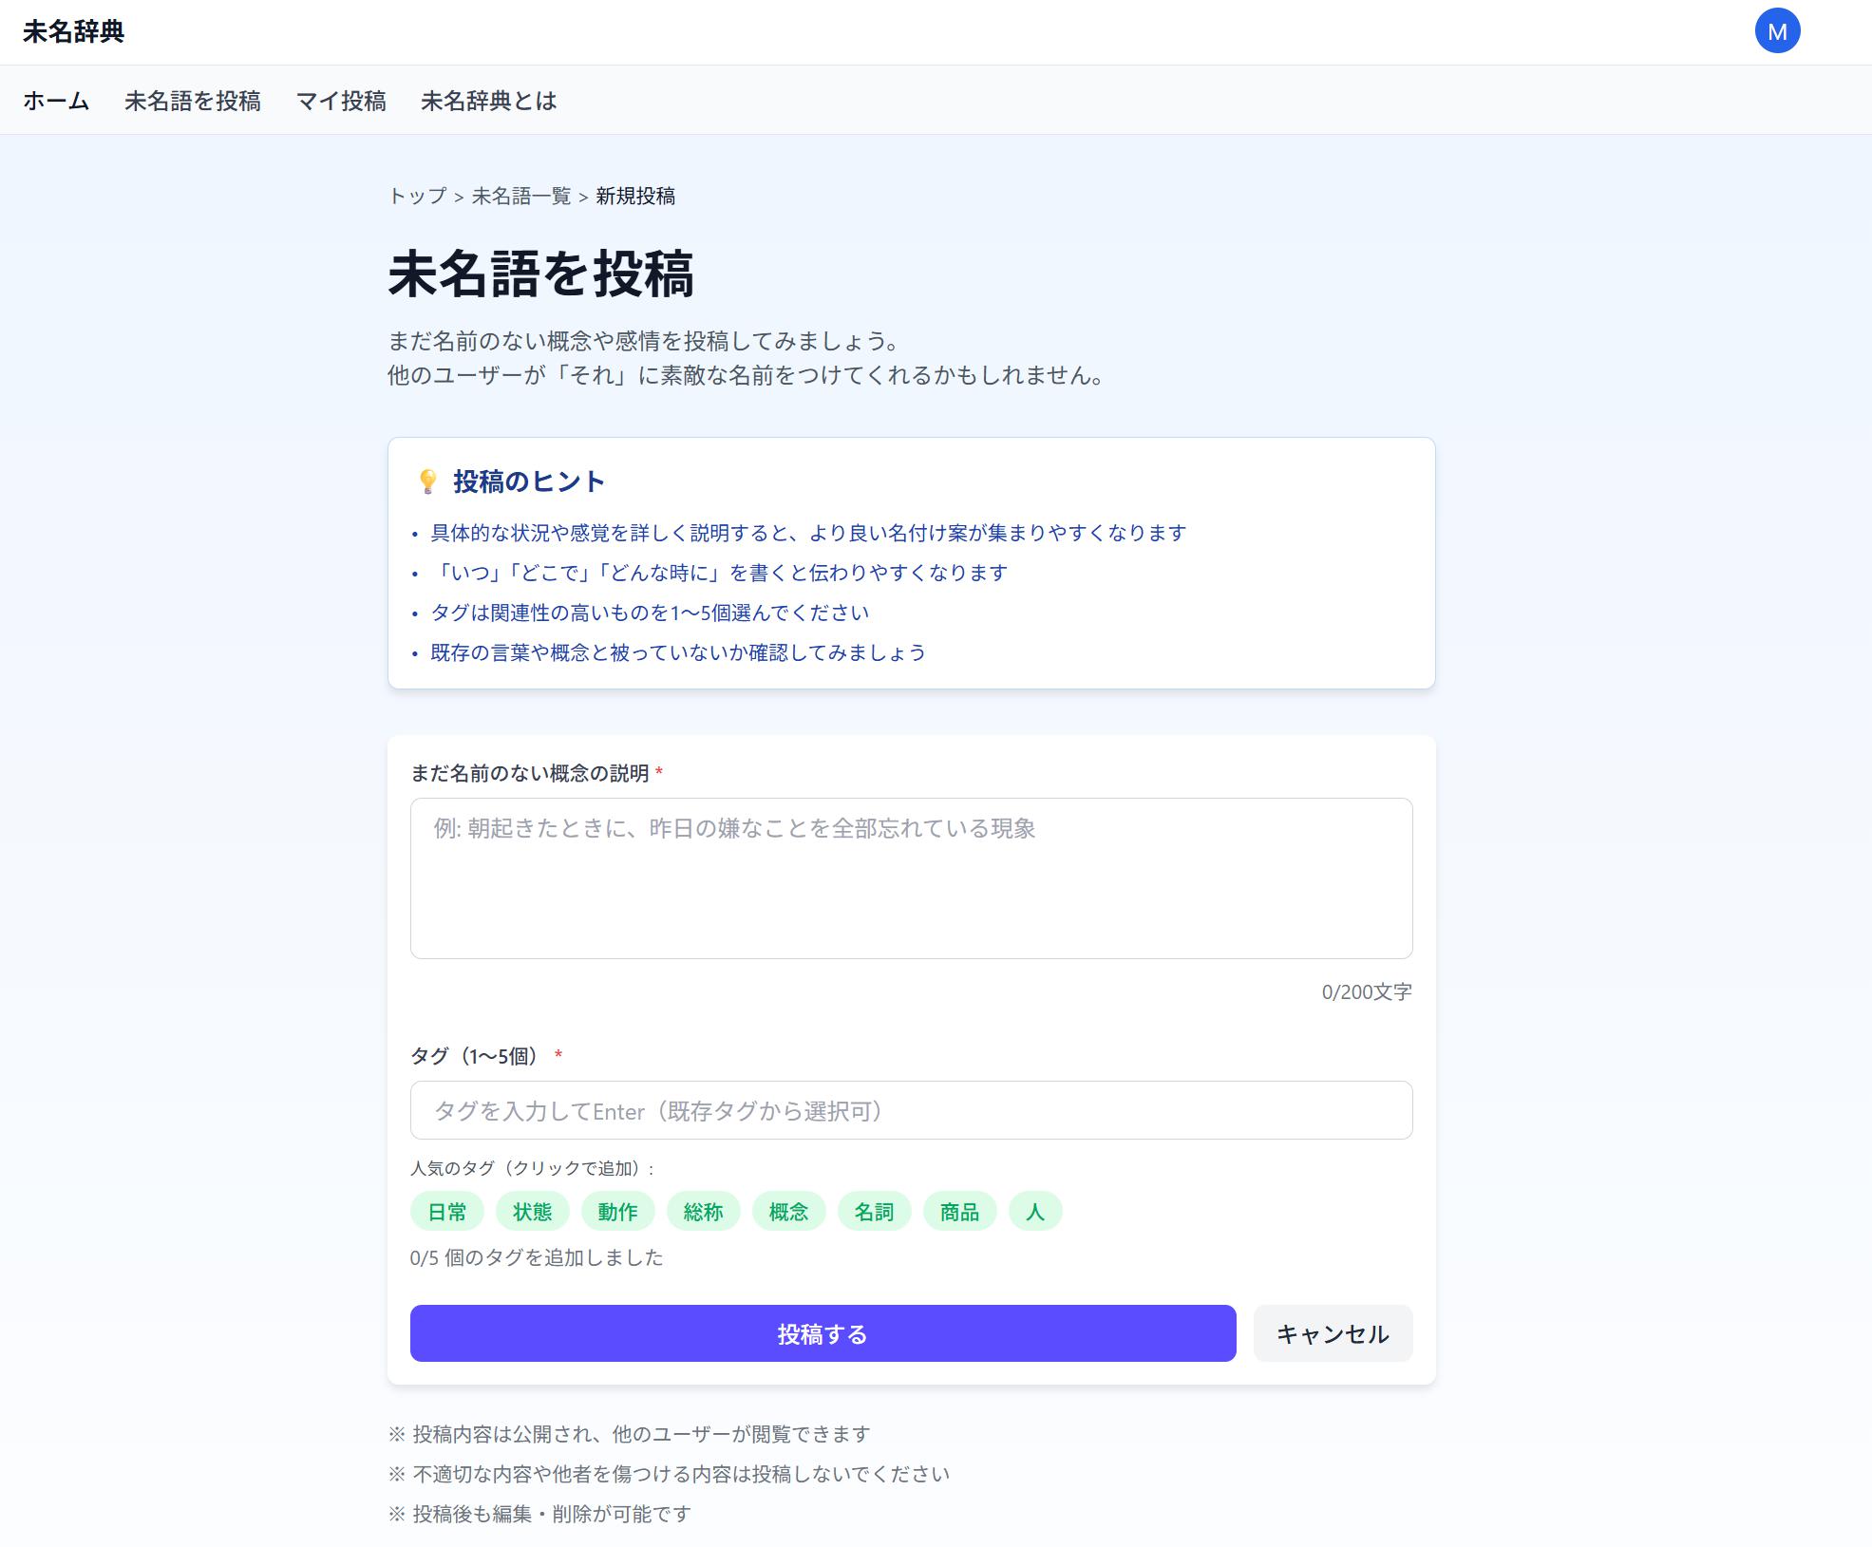Add the 日常 popular tag
1872x1547 pixels.
(x=446, y=1212)
